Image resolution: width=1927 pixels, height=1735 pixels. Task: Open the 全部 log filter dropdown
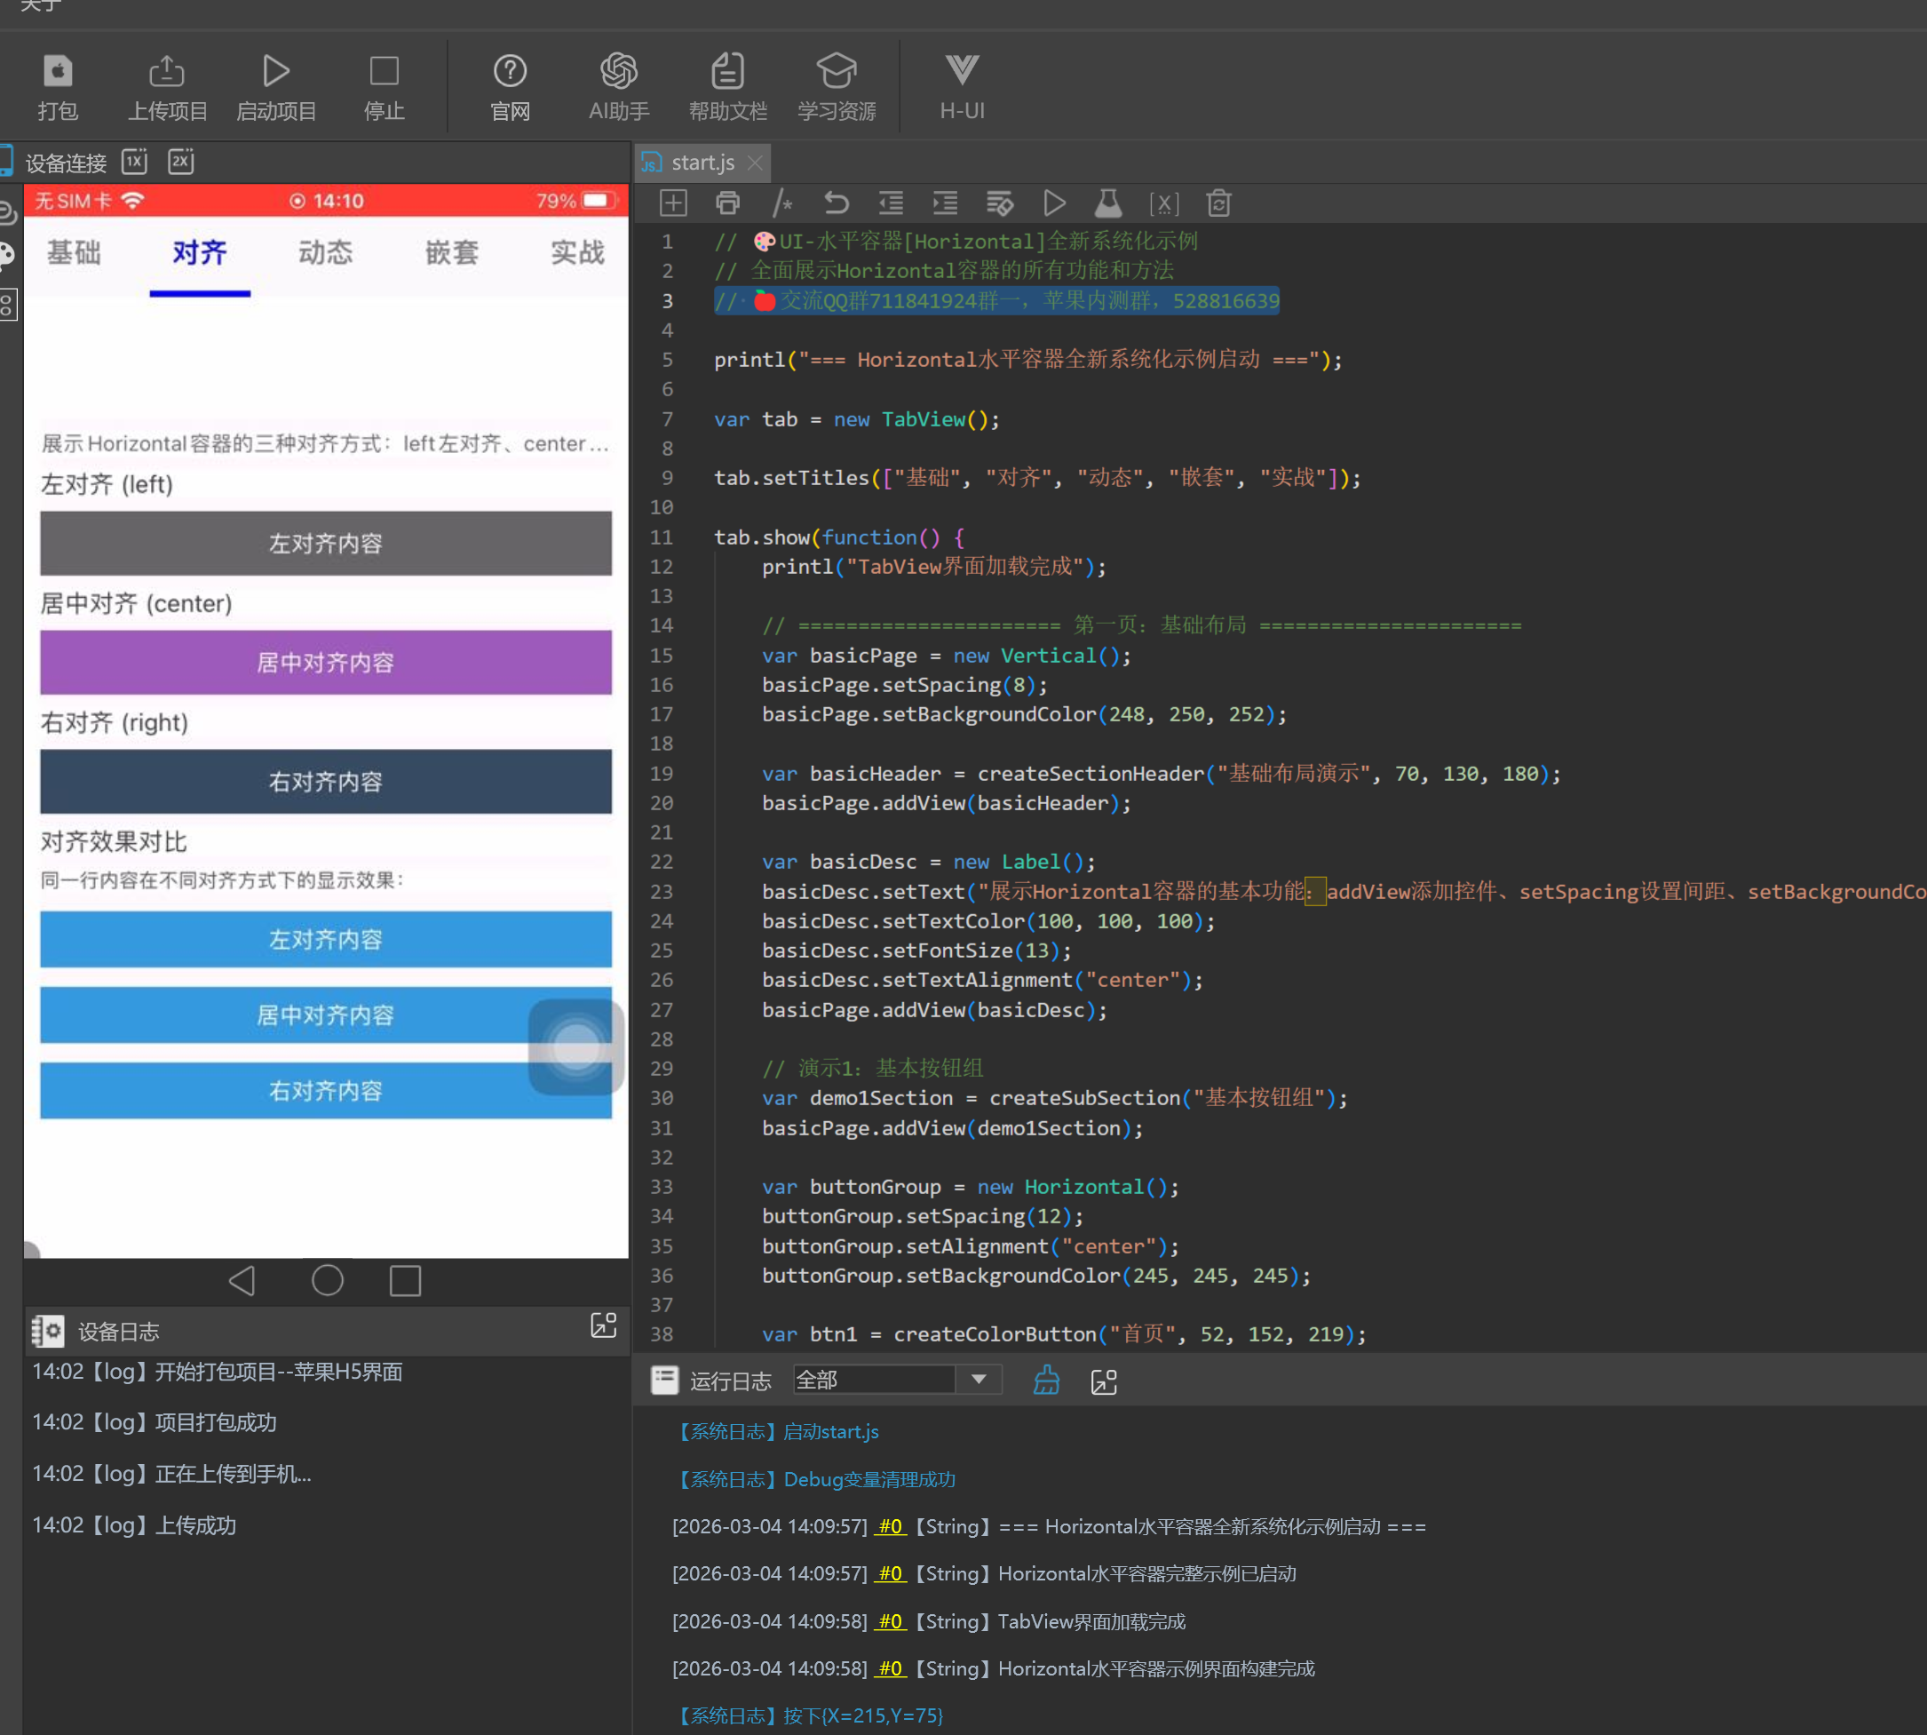click(x=979, y=1380)
